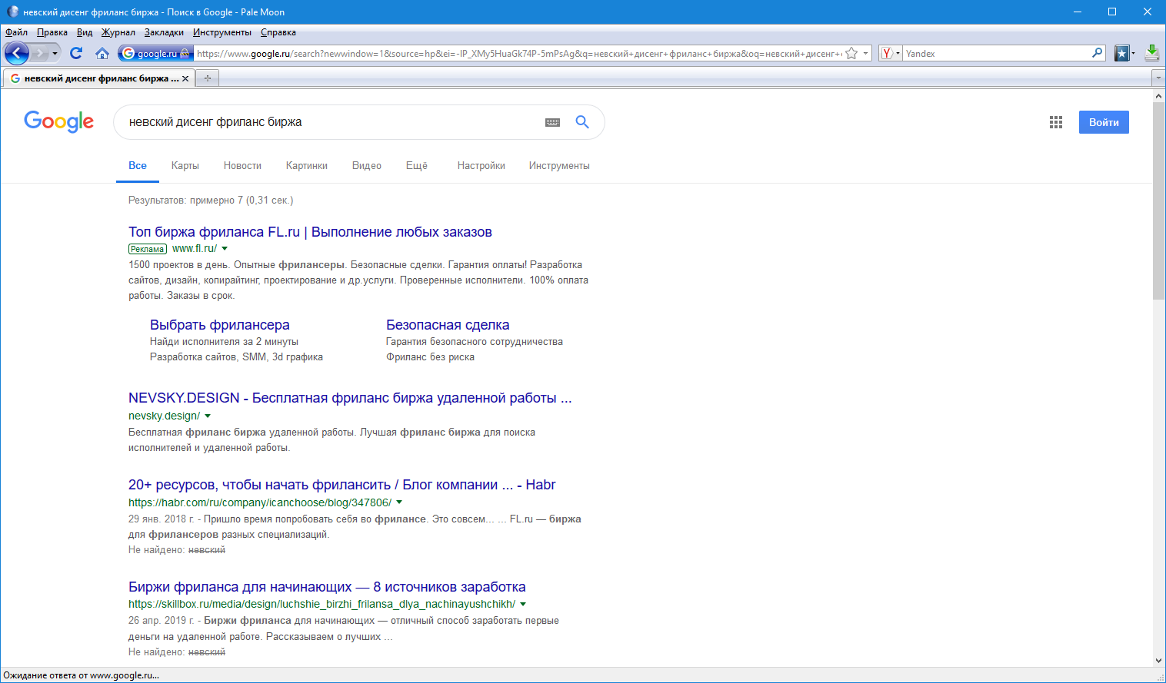Open the Выбрать фрилансера sitelink
This screenshot has width=1166, height=683.
tap(220, 325)
